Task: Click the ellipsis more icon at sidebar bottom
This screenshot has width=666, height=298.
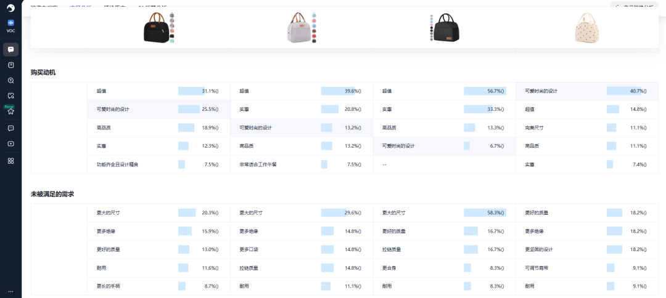Action: (x=10, y=291)
